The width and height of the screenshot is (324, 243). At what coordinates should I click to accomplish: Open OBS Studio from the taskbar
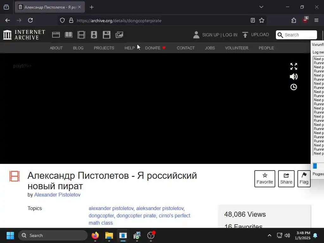point(151,235)
